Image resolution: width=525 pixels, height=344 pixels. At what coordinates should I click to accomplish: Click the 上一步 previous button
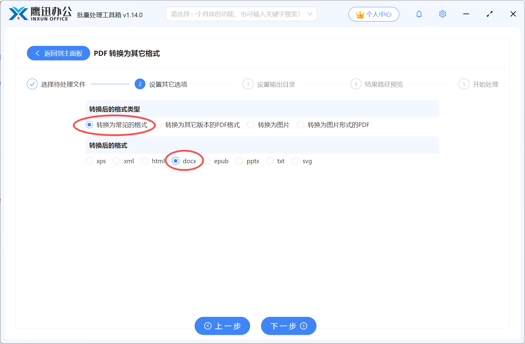click(222, 326)
